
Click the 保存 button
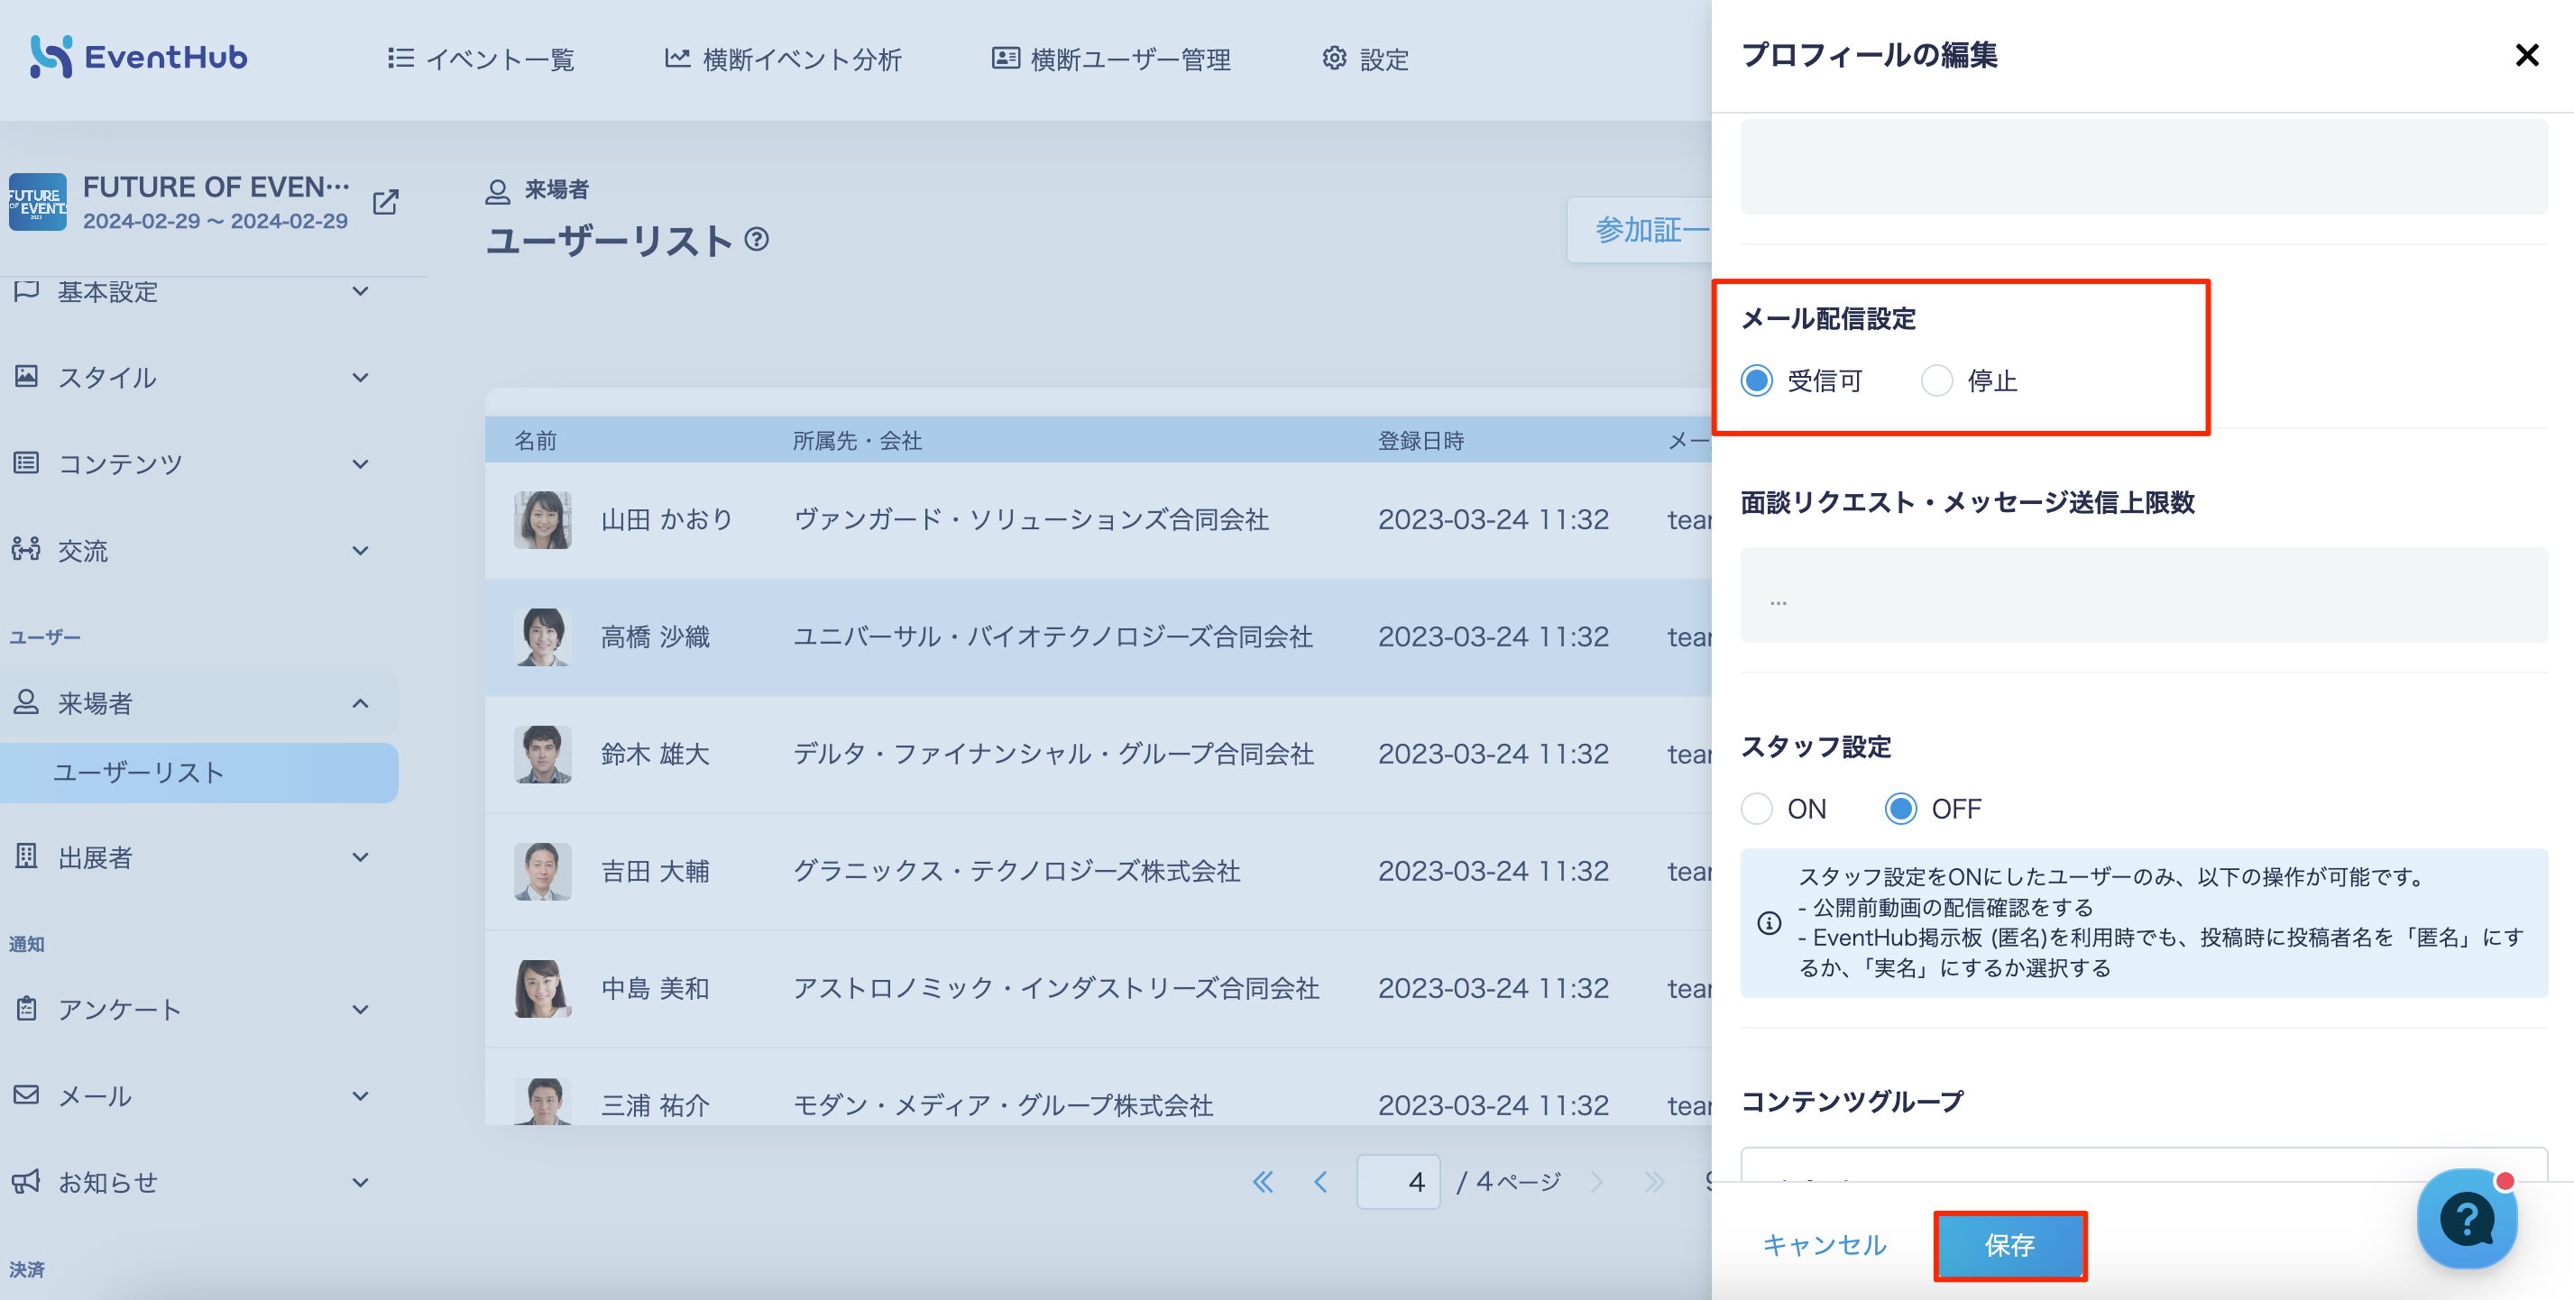(x=2009, y=1244)
